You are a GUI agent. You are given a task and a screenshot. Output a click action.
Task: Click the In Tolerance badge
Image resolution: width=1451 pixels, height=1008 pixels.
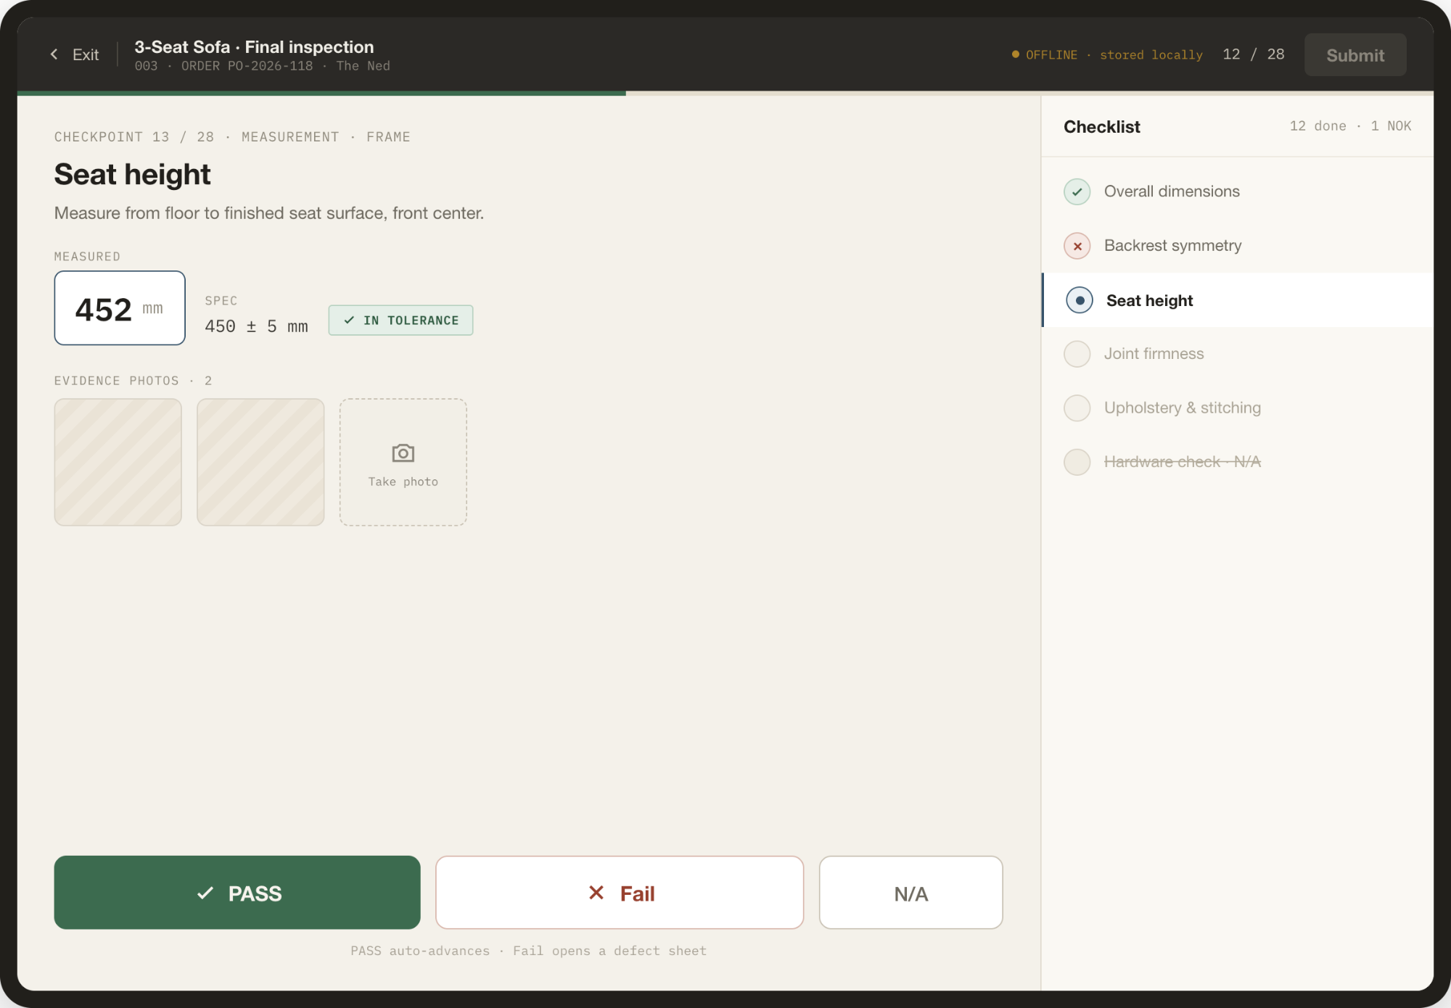400,320
